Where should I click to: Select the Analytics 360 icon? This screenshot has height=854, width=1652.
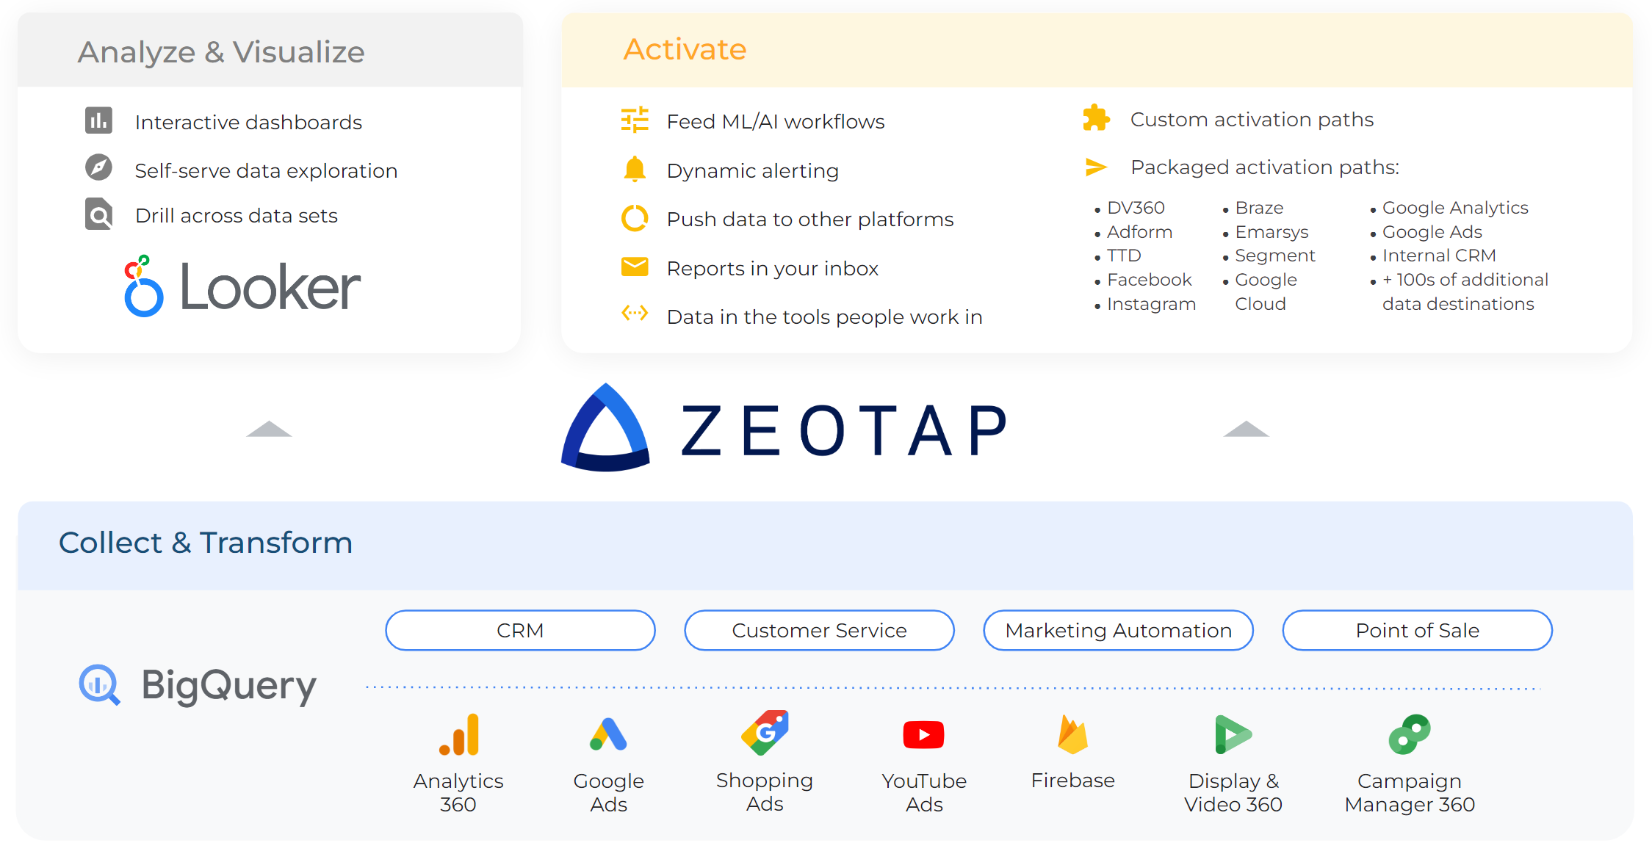tap(459, 734)
